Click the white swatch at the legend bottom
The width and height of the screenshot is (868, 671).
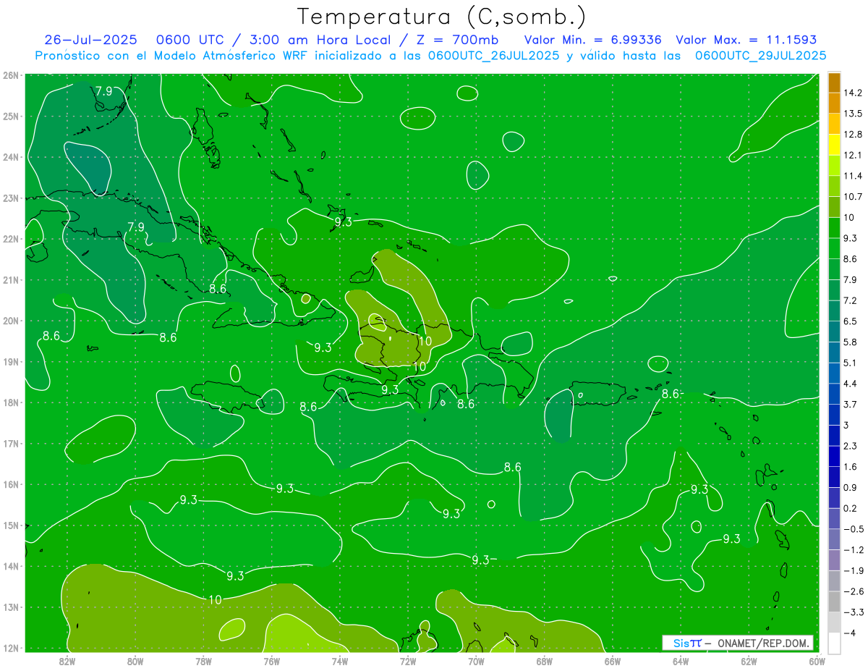[834, 642]
